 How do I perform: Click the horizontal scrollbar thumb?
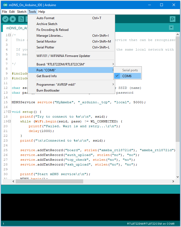pyautogui.click(x=50, y=181)
